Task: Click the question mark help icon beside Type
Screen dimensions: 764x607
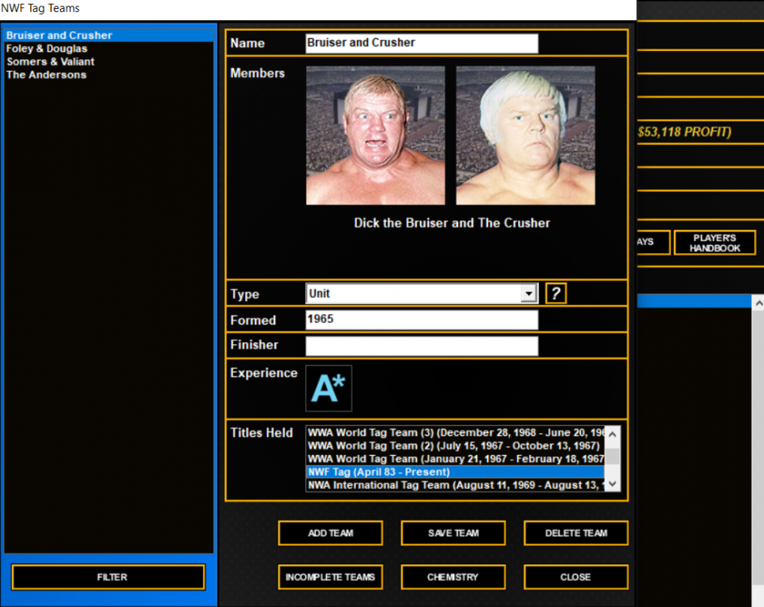Action: coord(555,293)
